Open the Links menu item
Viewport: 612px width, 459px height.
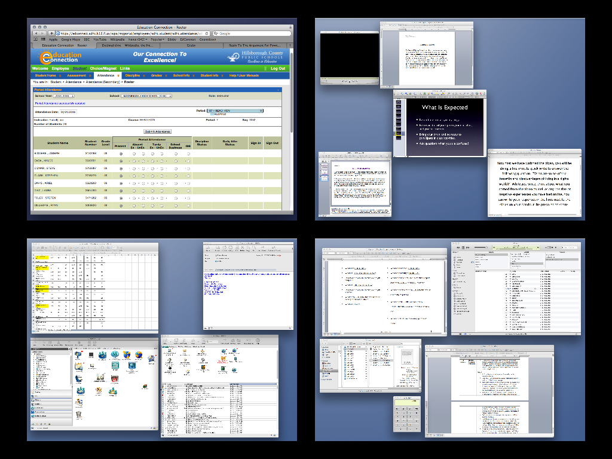[125, 69]
